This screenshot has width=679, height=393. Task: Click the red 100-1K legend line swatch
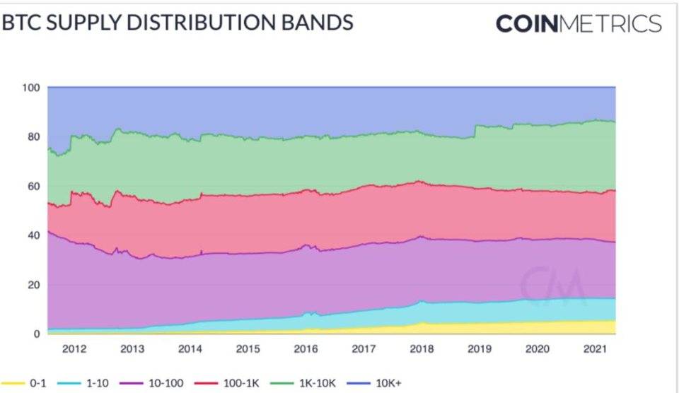[204, 382]
